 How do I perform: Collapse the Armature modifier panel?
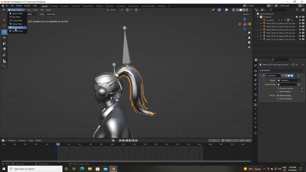(x=261, y=75)
